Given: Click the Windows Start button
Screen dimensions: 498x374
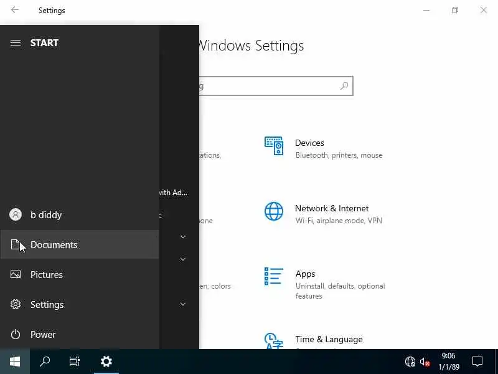Looking at the screenshot, I should point(15,362).
